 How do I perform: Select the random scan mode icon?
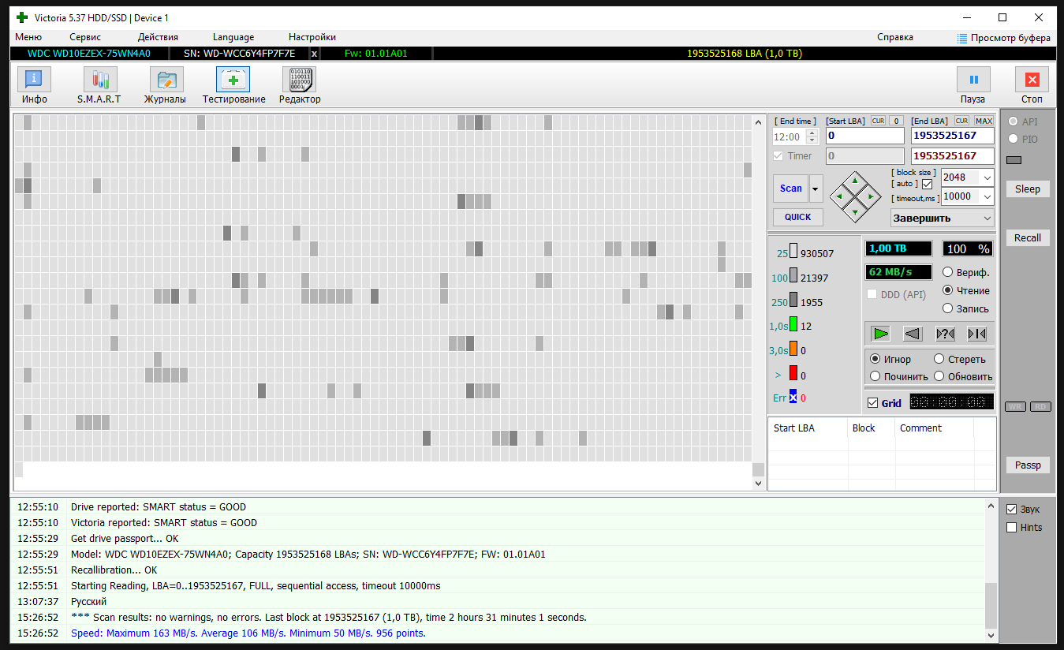945,334
